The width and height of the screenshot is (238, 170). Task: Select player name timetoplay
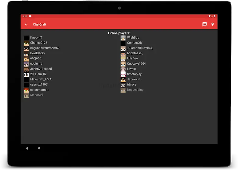tap(134, 74)
